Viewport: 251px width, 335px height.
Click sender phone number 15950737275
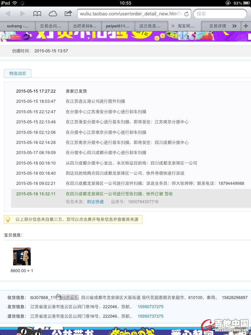[x=150, y=307]
